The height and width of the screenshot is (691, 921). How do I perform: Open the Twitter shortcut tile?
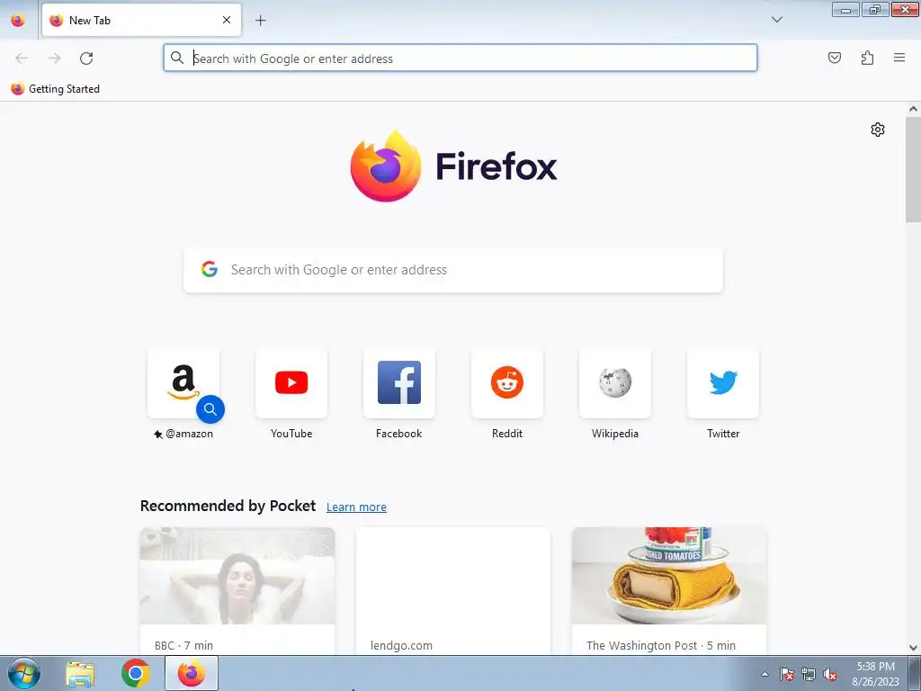point(723,383)
